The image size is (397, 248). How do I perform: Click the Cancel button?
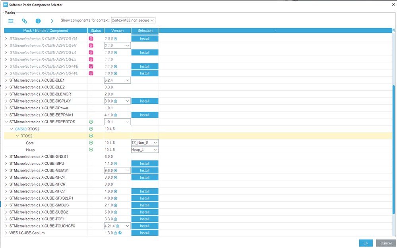386,243
